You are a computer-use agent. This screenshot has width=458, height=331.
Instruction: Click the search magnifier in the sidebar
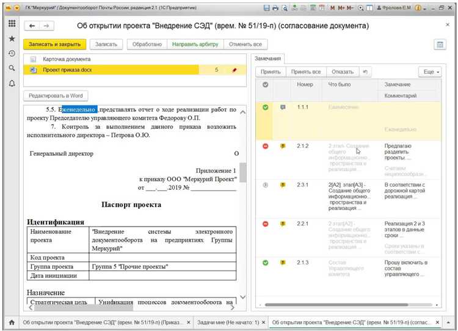point(12,68)
